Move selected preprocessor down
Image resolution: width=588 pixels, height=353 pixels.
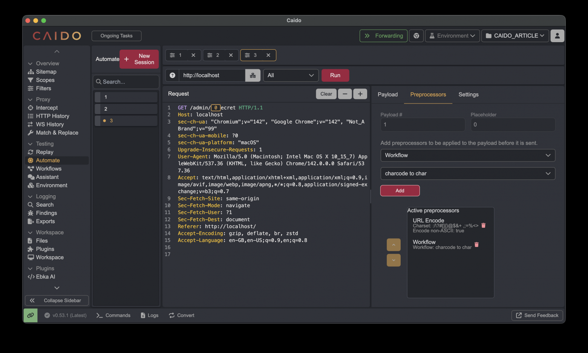[x=394, y=260]
